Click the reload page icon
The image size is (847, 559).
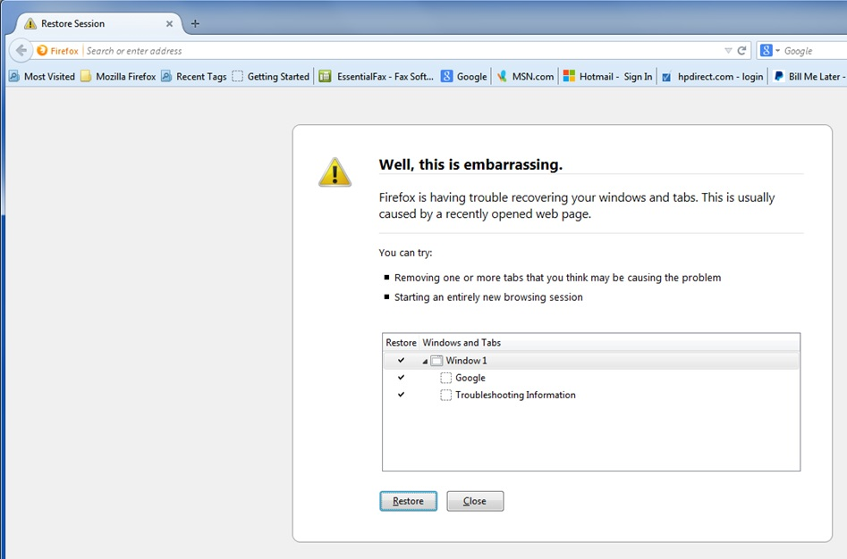pos(741,51)
